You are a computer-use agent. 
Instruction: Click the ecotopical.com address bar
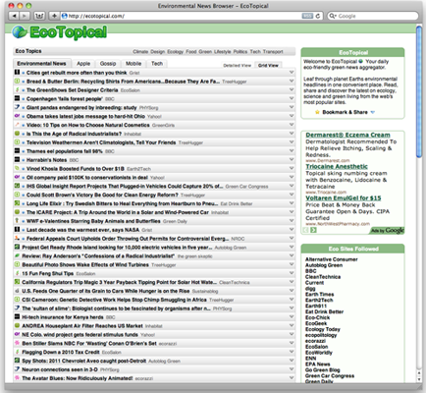[x=192, y=16]
